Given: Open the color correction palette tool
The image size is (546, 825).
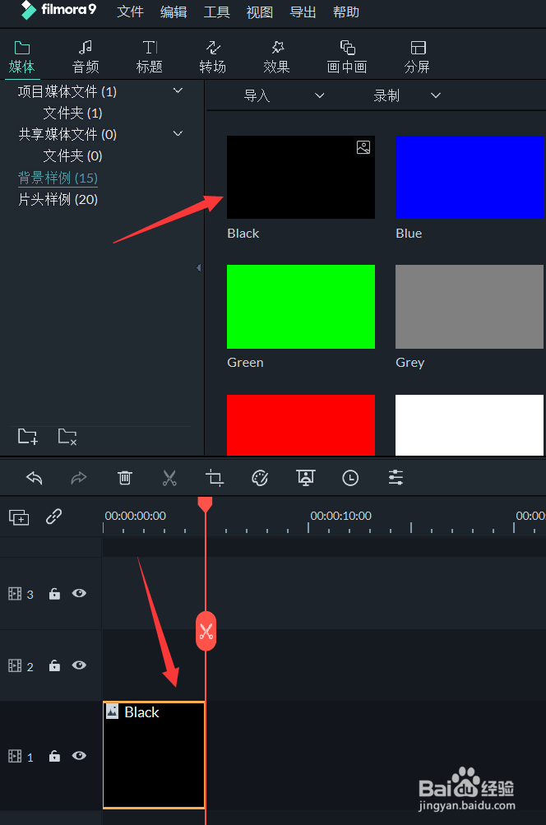Looking at the screenshot, I should [x=260, y=478].
